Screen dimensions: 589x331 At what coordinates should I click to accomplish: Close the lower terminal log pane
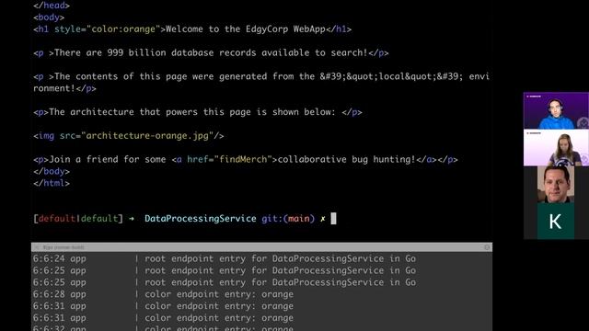coord(36,247)
